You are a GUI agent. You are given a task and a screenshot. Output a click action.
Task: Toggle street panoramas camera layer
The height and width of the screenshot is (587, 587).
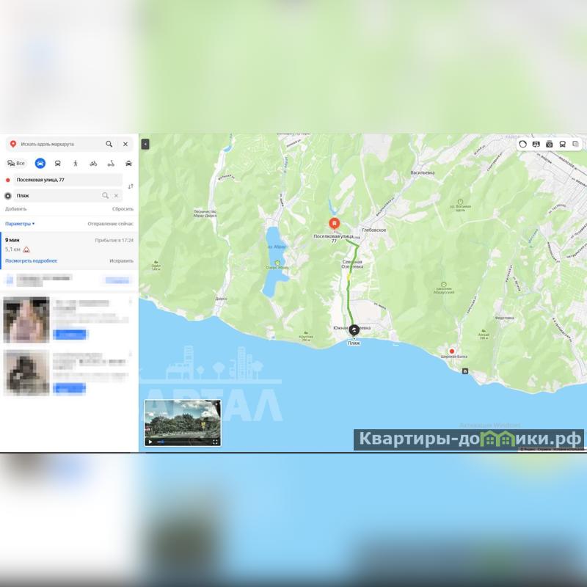tap(549, 144)
